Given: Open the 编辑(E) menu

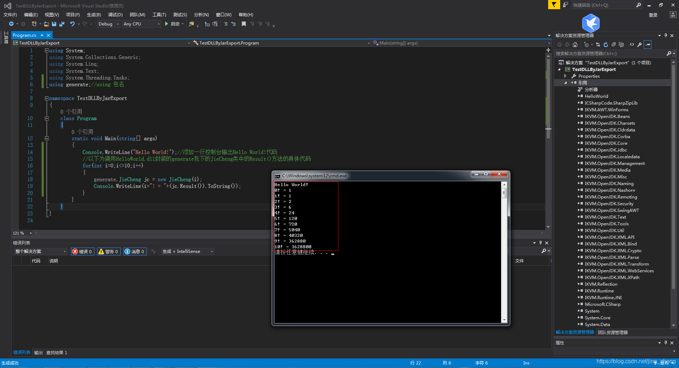Looking at the screenshot, I should pos(31,15).
